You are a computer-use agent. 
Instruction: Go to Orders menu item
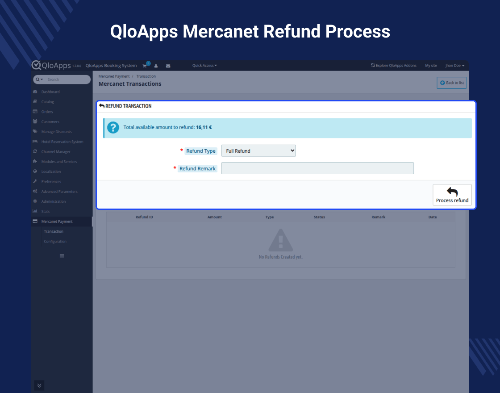pos(47,112)
